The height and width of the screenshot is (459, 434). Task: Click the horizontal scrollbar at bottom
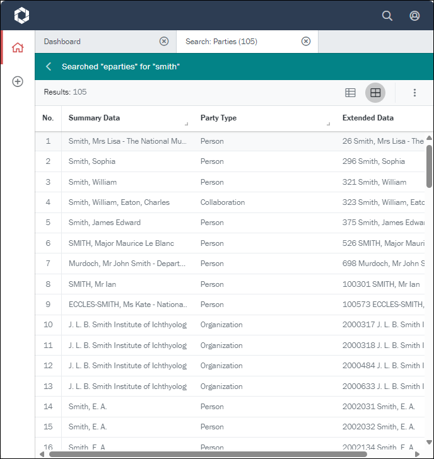[x=208, y=453]
